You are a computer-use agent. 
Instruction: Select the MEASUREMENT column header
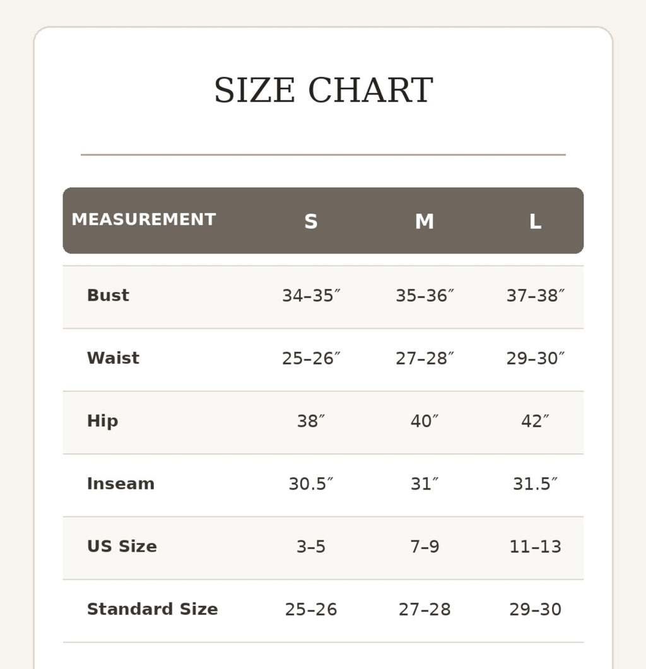144,219
